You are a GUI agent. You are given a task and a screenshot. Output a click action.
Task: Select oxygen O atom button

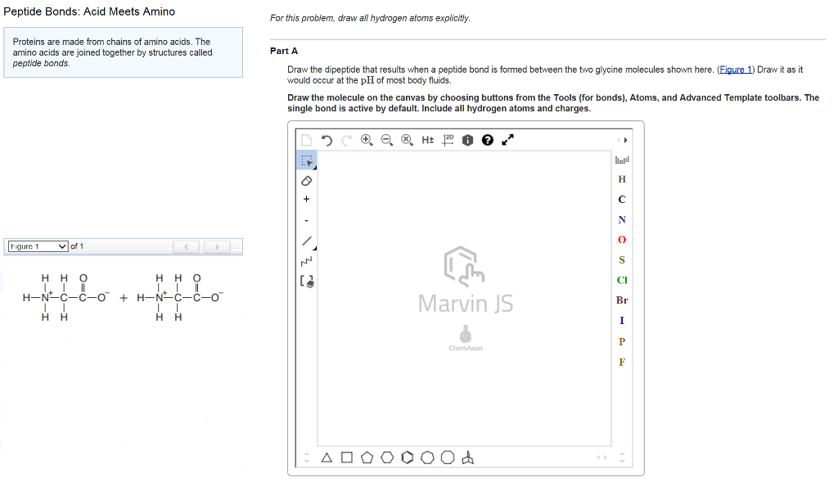622,240
